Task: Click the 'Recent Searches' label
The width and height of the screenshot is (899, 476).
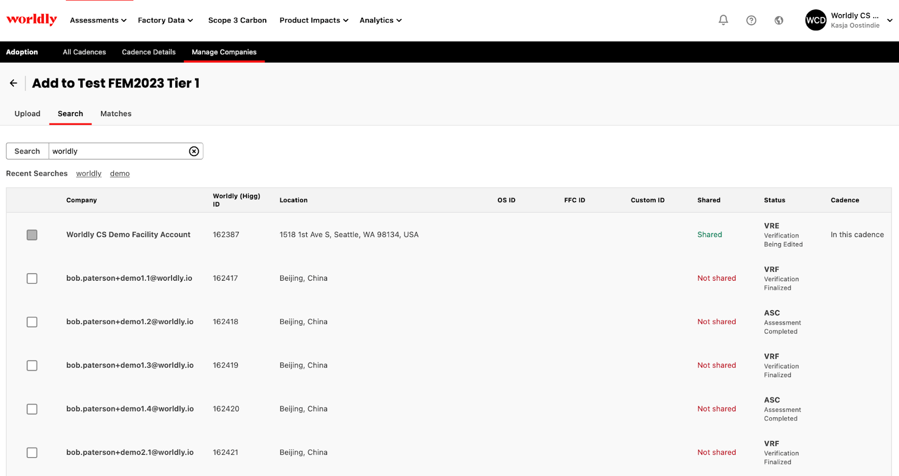Action: [37, 173]
